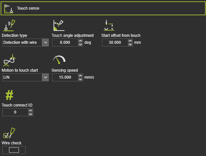Click the Detection type torch icon

[9, 26]
